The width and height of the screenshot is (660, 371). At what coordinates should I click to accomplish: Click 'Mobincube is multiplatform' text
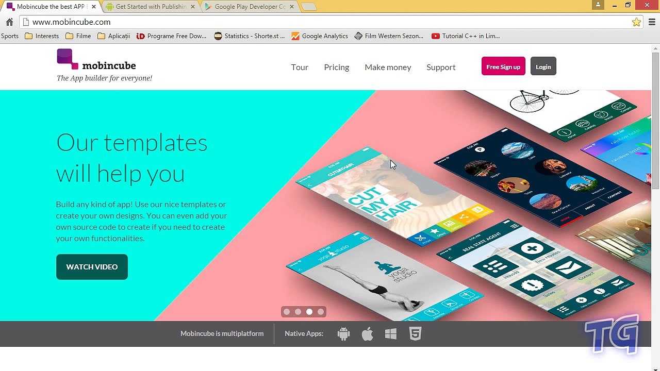point(222,334)
